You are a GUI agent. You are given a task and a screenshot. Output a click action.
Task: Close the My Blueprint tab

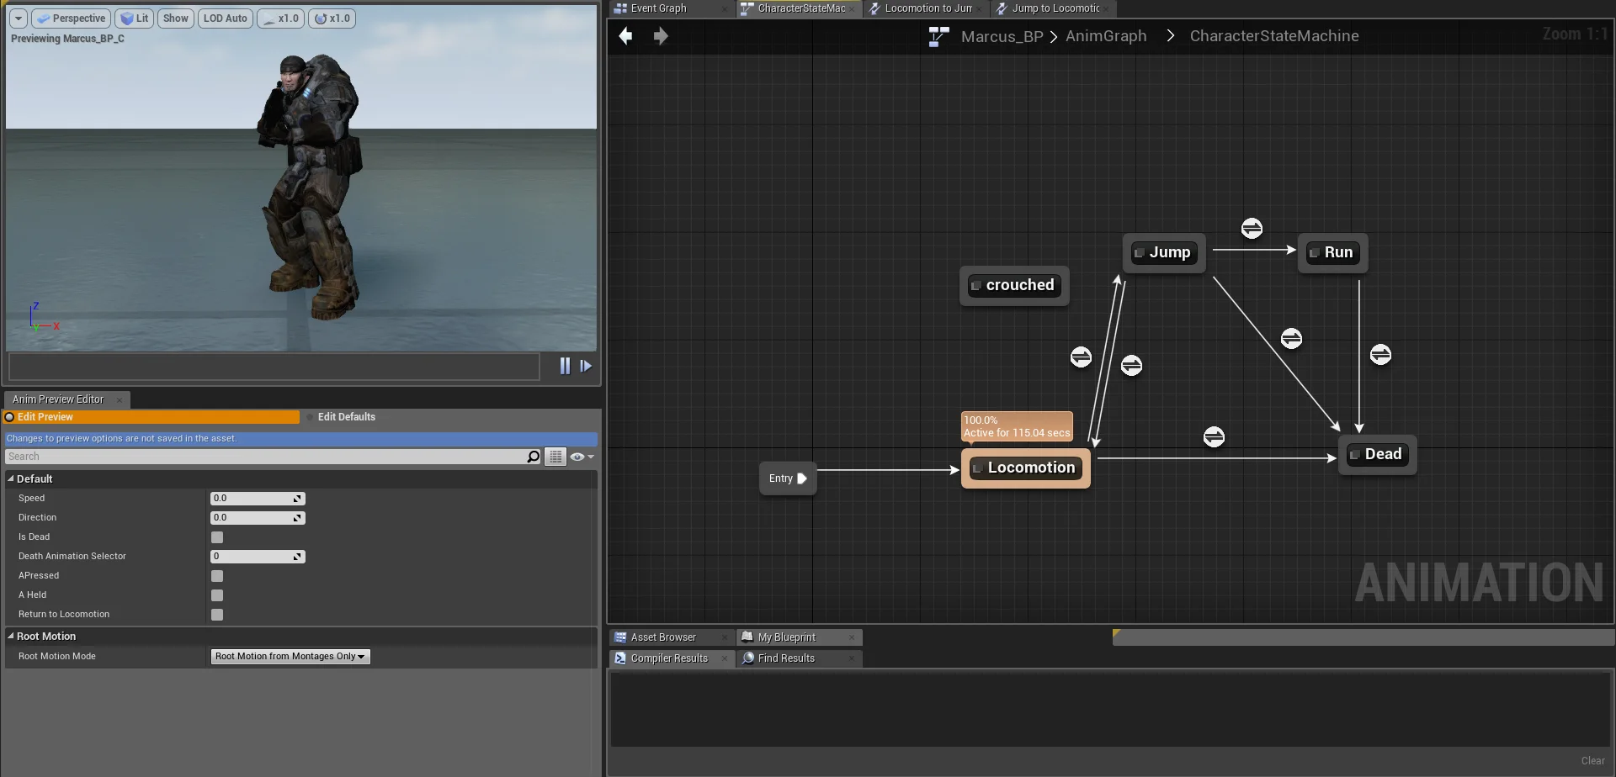pyautogui.click(x=852, y=637)
